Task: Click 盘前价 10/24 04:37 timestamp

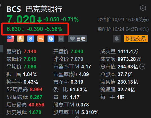Action: point(123,29)
